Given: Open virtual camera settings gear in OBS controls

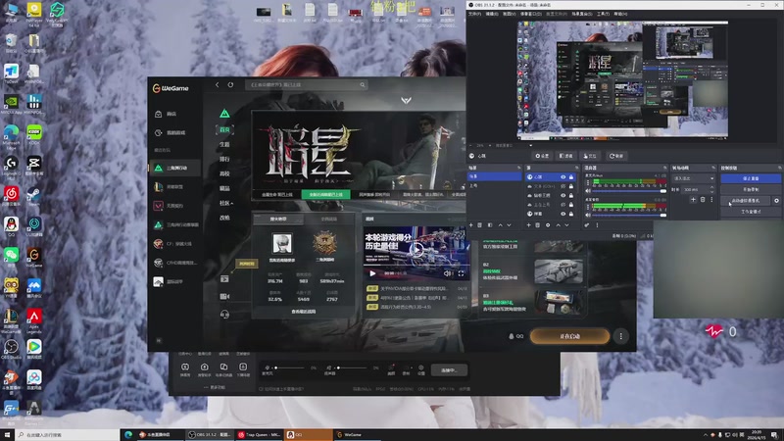Looking at the screenshot, I should click(776, 201).
